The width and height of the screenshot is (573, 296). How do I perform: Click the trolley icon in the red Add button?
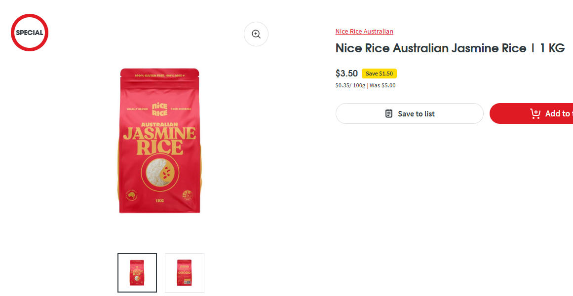[x=535, y=113]
